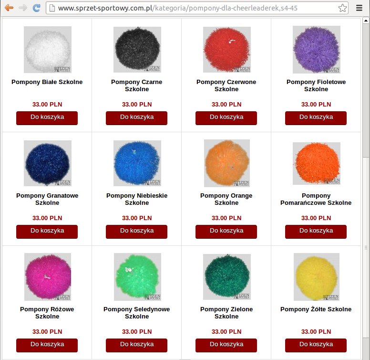Click the browser forward arrow icon
This screenshot has height=360, width=370.
(23, 8)
